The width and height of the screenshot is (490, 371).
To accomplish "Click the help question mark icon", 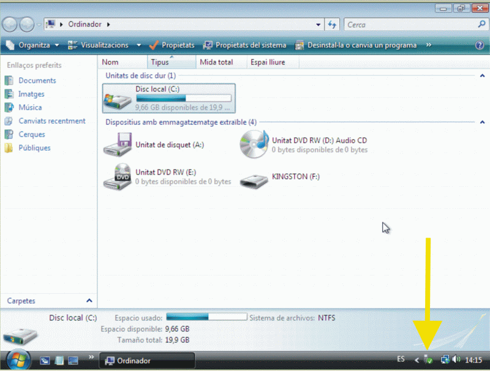I will click(479, 45).
